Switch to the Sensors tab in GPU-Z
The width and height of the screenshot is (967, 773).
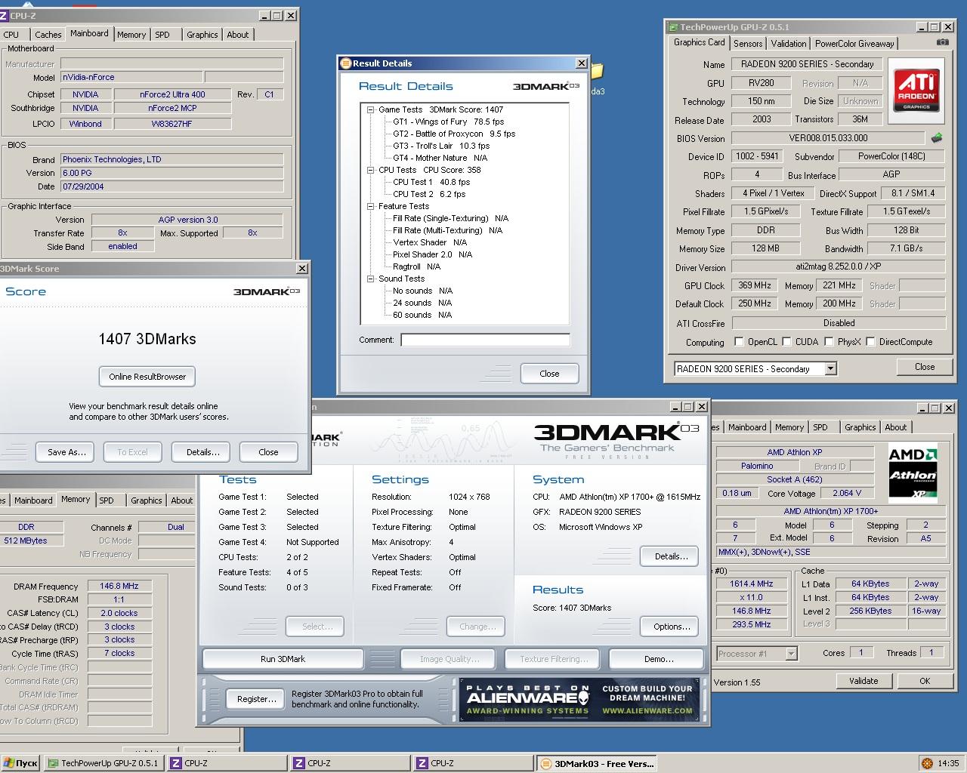[x=748, y=44]
